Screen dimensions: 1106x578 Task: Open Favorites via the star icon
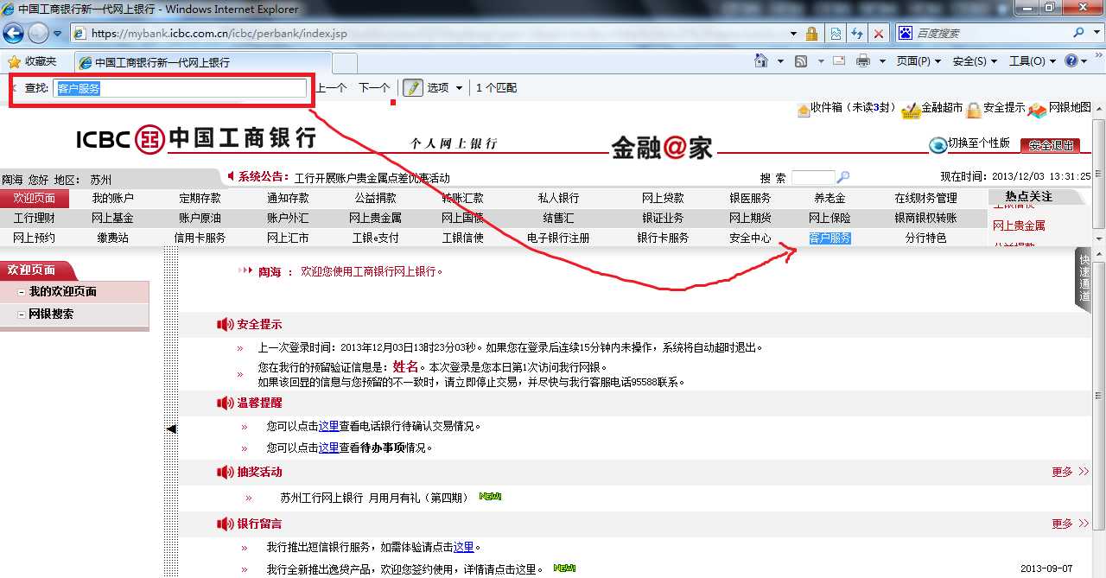(x=14, y=62)
